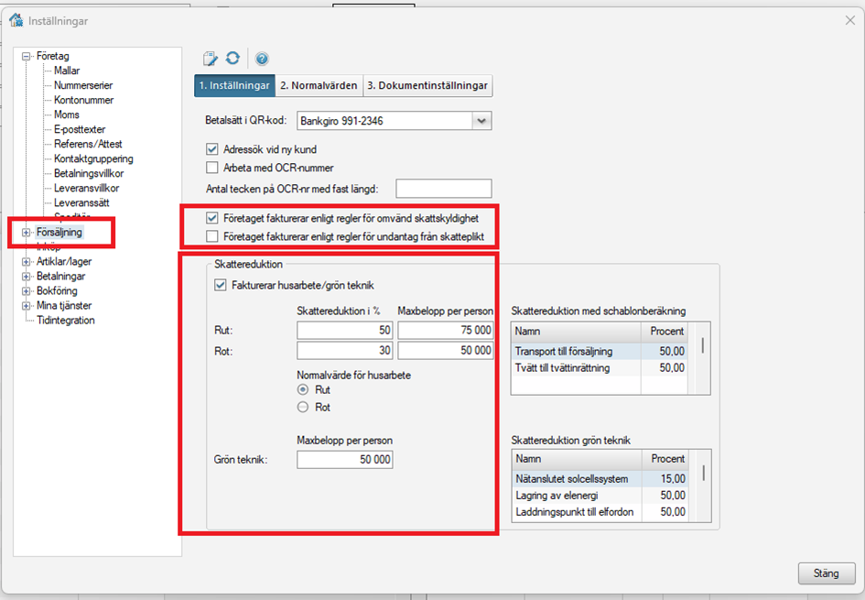The image size is (865, 600).
Task: Expand the Bokföring tree node
Action: tap(27, 290)
